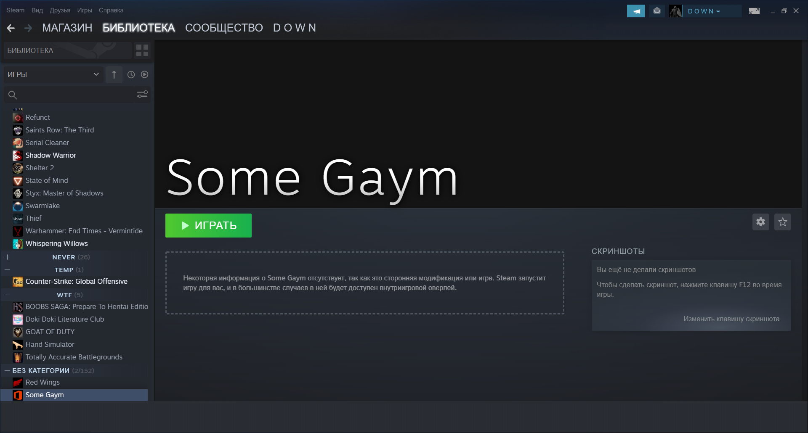Switch to Big Picture mode icon
Viewport: 808px width, 433px height.
point(754,11)
